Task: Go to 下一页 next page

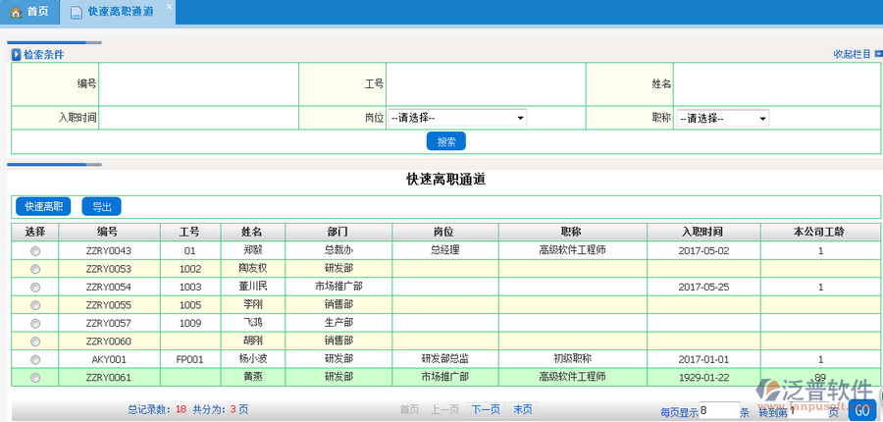Action: [486, 409]
